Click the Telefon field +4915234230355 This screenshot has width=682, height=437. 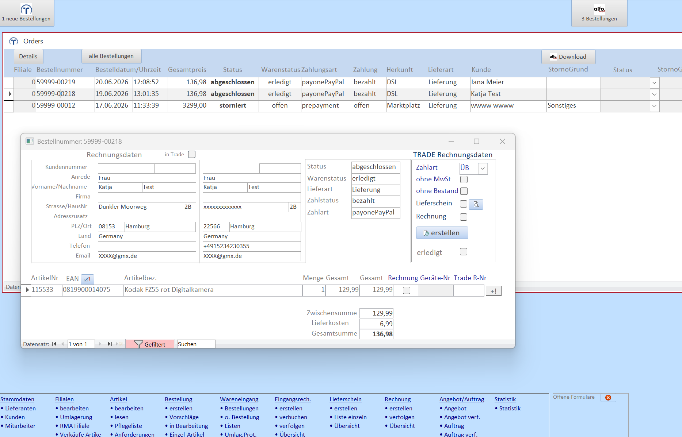tap(252, 246)
